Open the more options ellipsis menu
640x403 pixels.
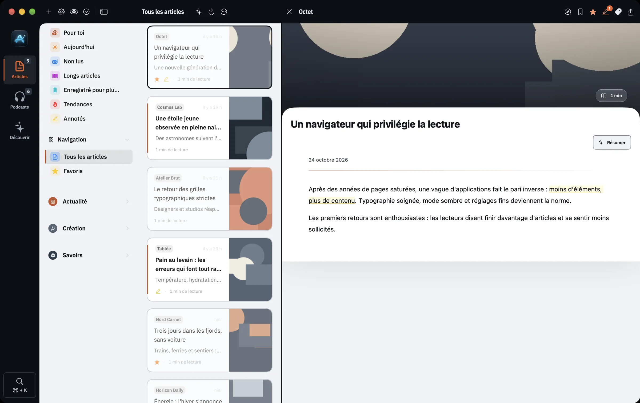224,12
